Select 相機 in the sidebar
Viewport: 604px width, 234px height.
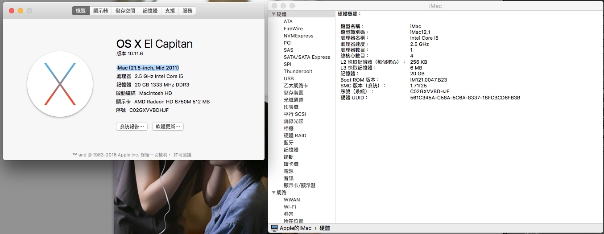tap(289, 128)
